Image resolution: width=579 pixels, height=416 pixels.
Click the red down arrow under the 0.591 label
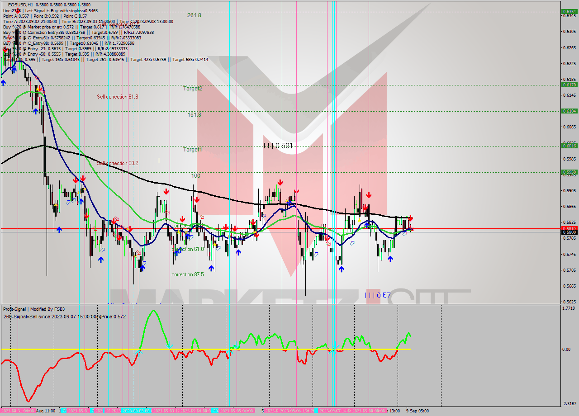point(280,182)
